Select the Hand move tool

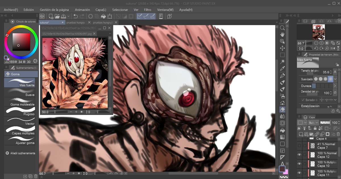click(282, 35)
